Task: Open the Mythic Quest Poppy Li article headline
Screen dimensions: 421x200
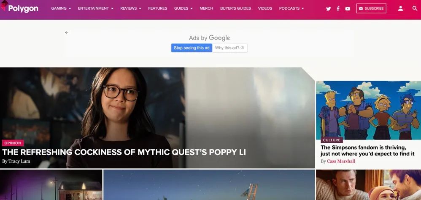Action: coord(124,152)
